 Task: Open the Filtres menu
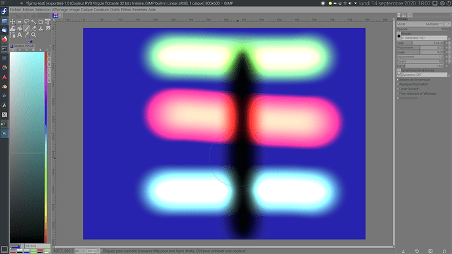point(126,10)
